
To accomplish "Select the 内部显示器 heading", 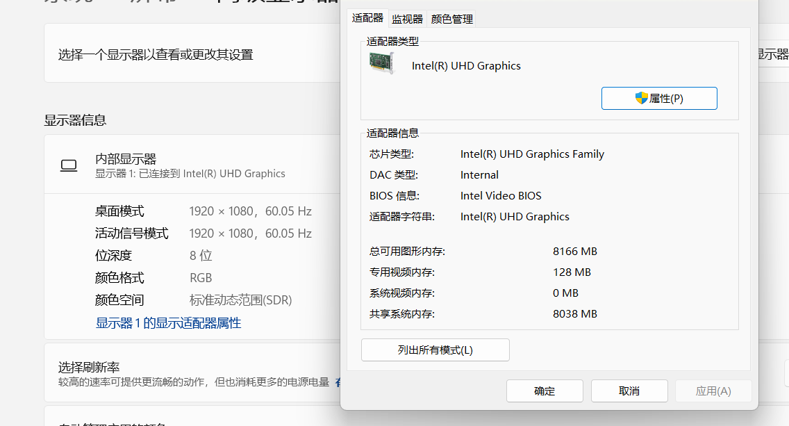I will [126, 159].
